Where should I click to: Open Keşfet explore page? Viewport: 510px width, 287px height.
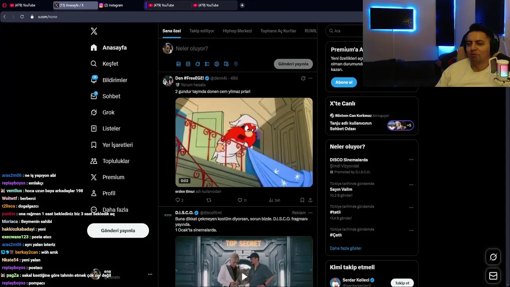pos(104,64)
